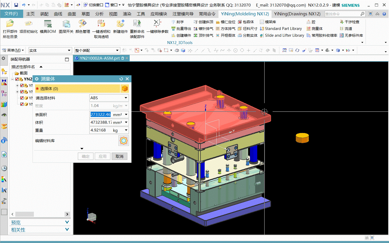Expand more options arrow in 测量体 dialog
This screenshot has height=243, width=389.
click(x=82, y=149)
